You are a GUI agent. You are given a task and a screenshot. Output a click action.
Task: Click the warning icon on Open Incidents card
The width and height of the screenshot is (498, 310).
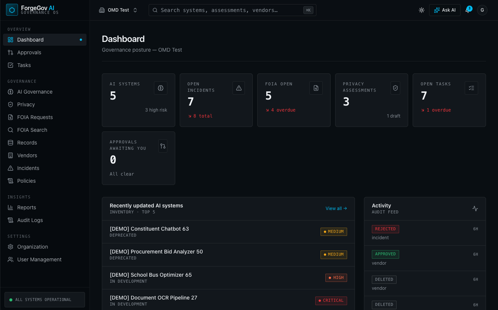(239, 88)
